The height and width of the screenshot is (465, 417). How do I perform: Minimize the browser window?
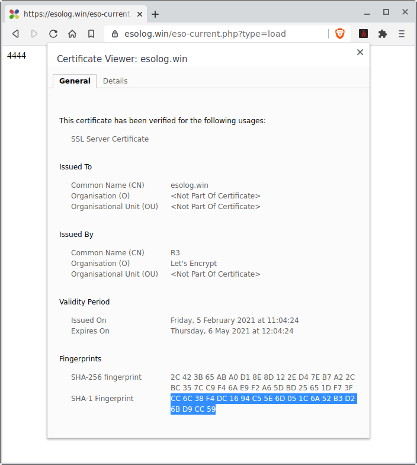tap(367, 12)
